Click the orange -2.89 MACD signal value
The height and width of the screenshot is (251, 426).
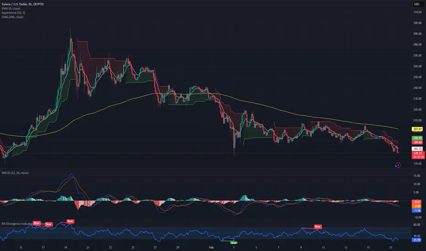417,206
